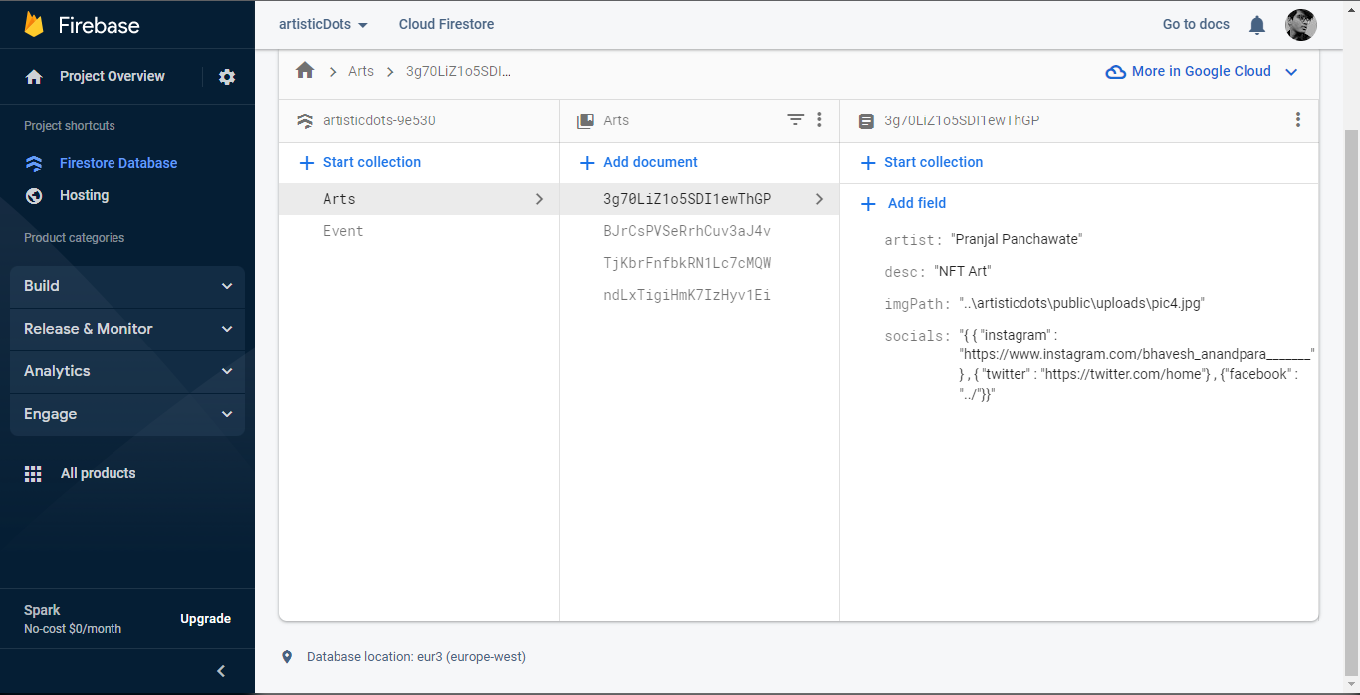This screenshot has width=1360, height=695.
Task: Open the Go to docs link
Action: pos(1195,24)
